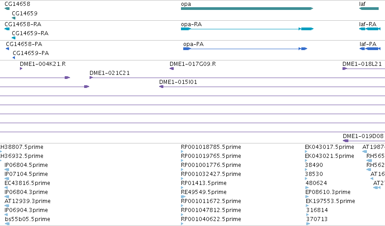Viewport: 385px width, 226px height.
Task: Click the DME1-019D08 arrow marker
Action: (x=346, y=141)
